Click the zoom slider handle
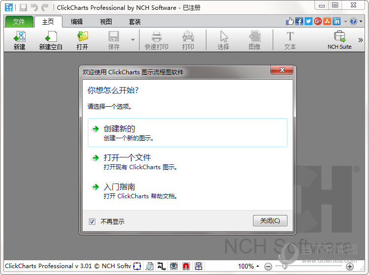 [x=285, y=266]
